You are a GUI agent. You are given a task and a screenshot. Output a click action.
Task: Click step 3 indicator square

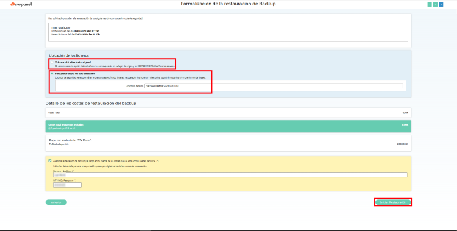441,4
